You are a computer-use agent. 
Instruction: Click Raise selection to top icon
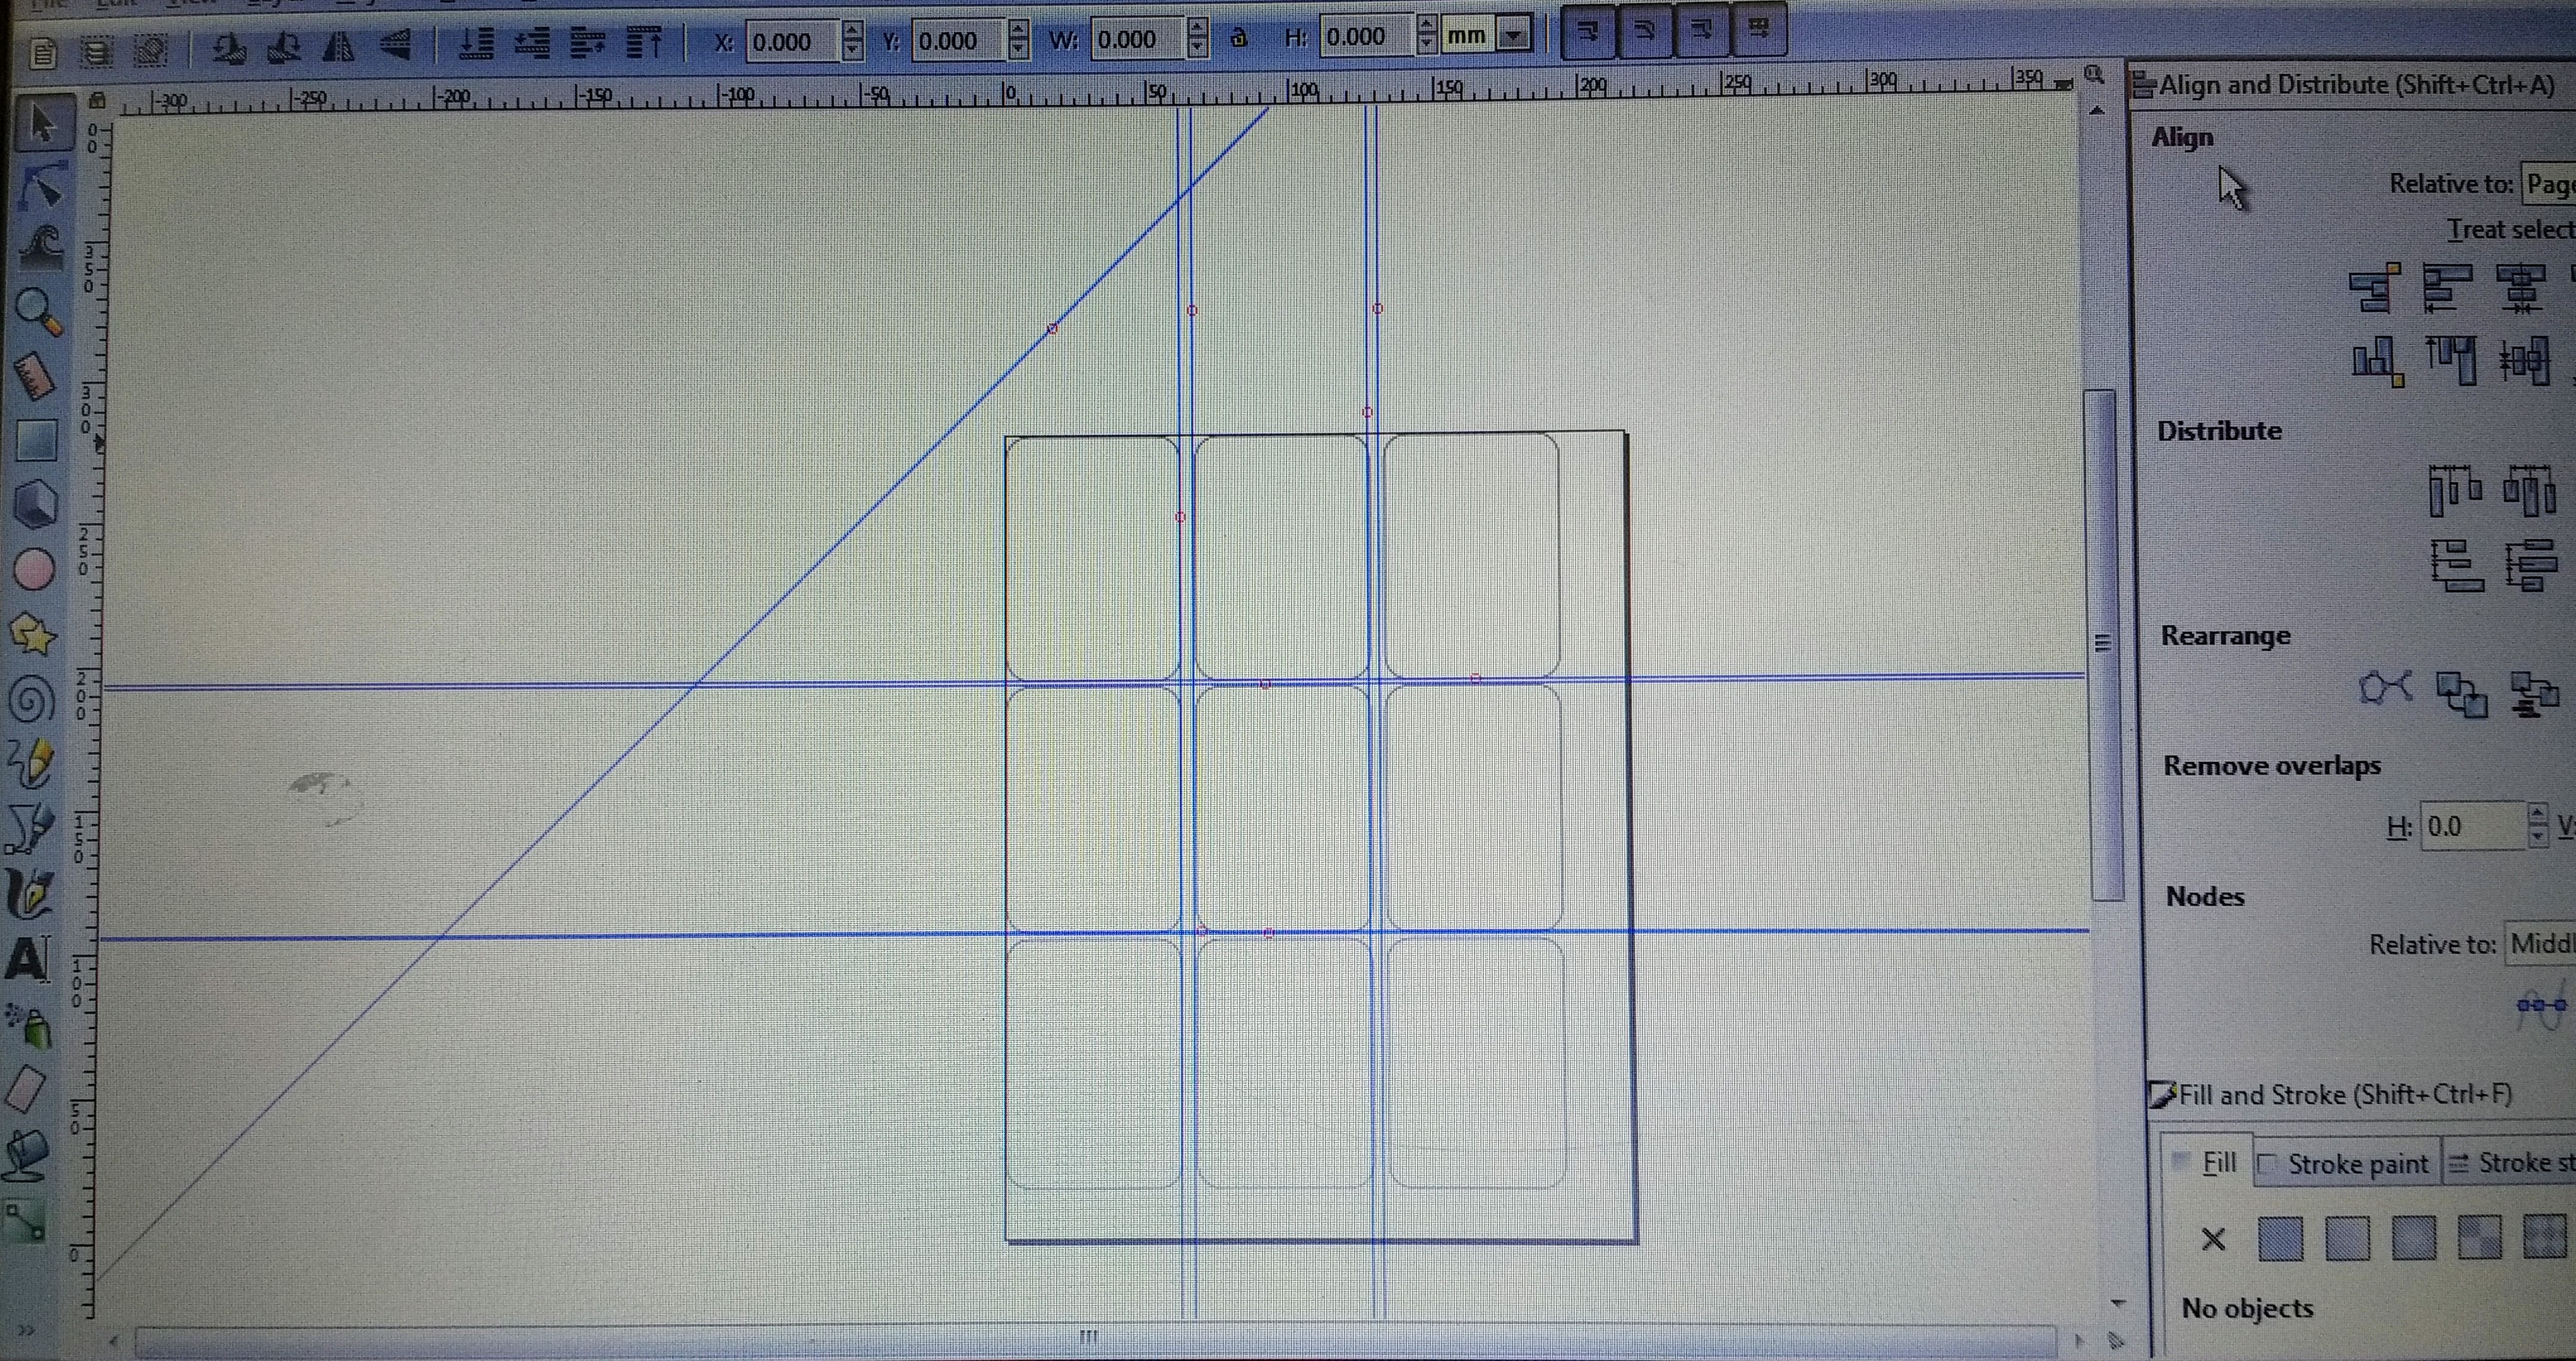coord(645,43)
